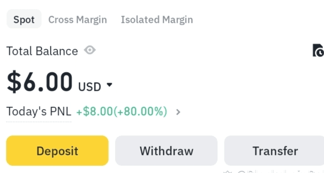Click the Today's PNL label
Viewport: 324px width, 173px height.
39,112
